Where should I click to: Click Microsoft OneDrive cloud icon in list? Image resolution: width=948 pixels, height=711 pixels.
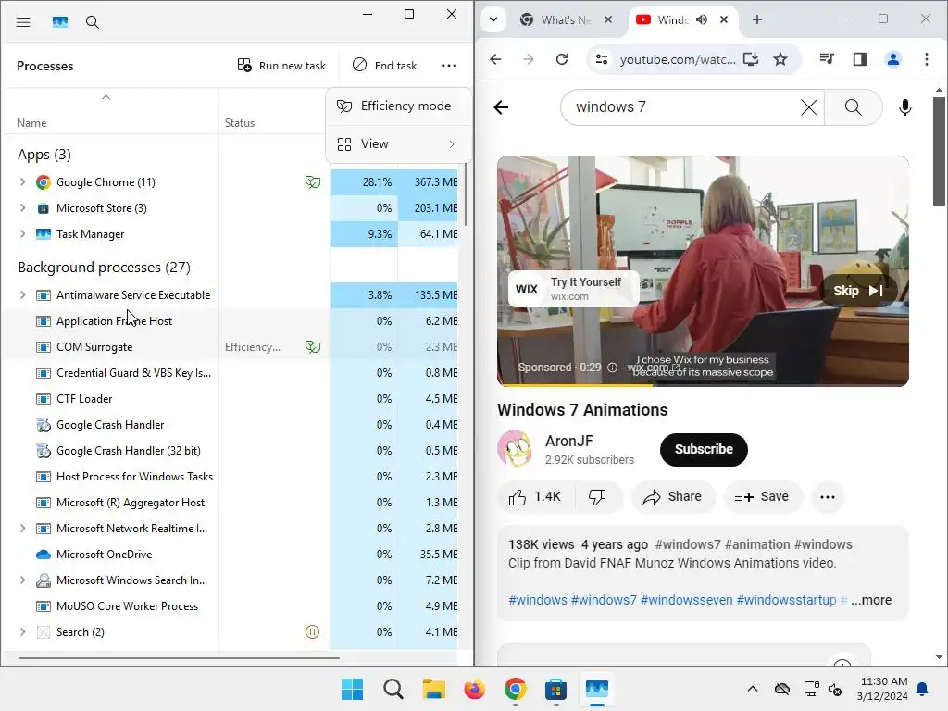coord(43,555)
